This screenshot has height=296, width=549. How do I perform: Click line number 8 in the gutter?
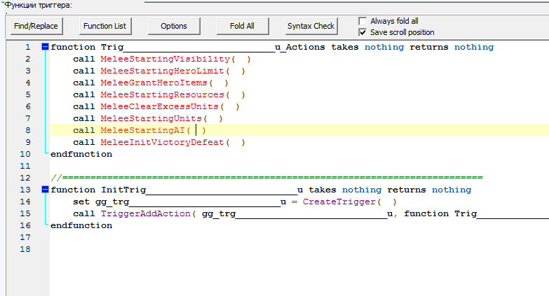pos(27,130)
